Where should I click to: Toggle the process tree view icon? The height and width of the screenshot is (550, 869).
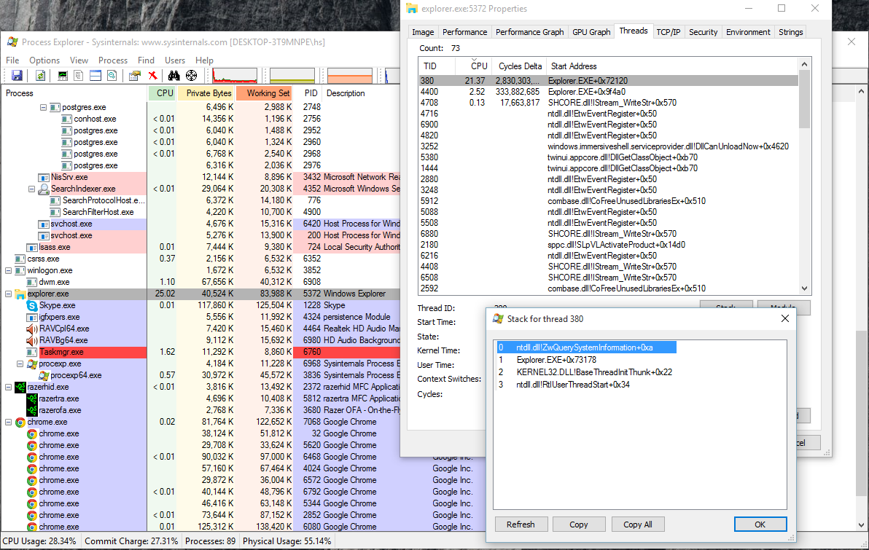coord(79,76)
